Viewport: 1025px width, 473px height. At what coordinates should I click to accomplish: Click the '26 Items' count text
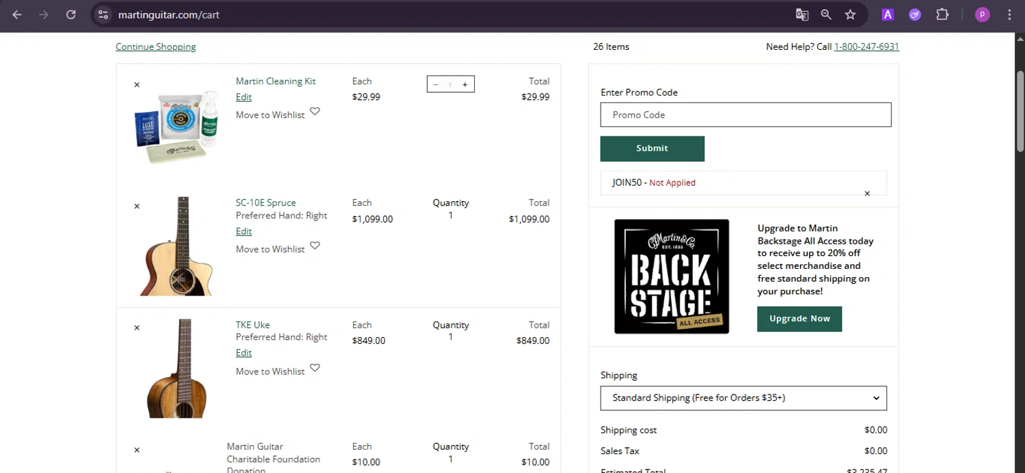click(x=611, y=46)
